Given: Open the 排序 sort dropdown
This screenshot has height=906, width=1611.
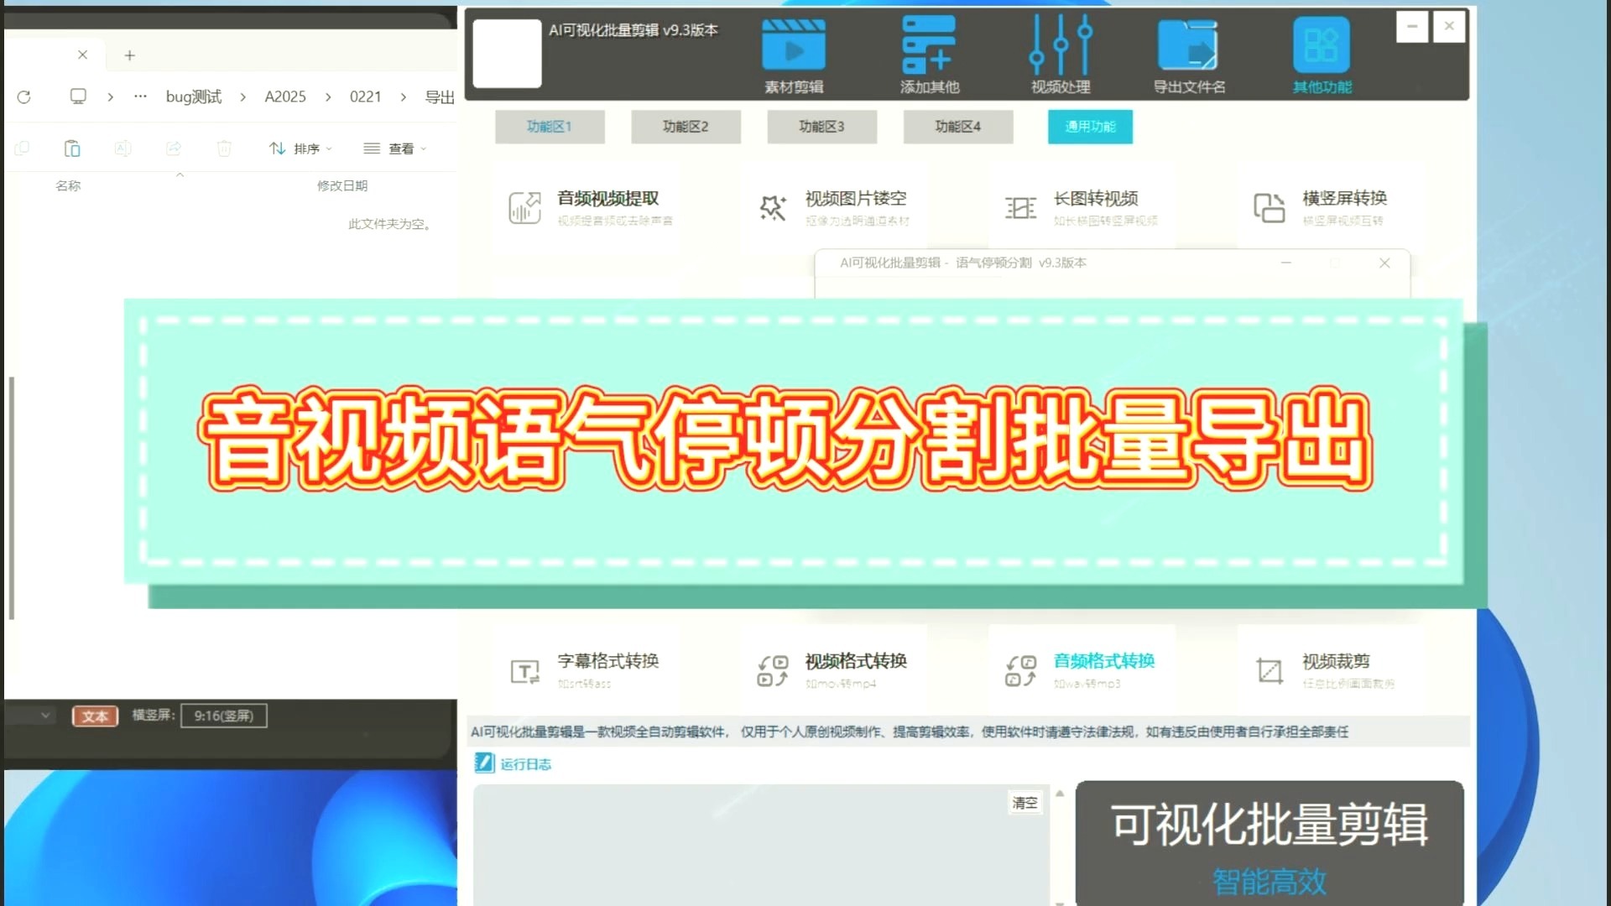Looking at the screenshot, I should click(300, 148).
